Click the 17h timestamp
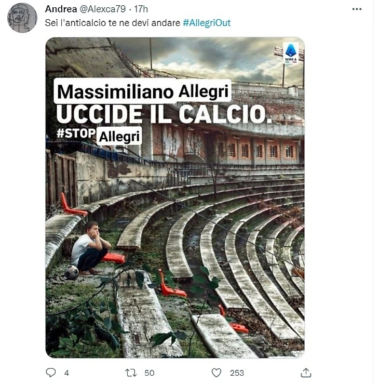Viewport: 379px width, 385px height. pos(141,9)
